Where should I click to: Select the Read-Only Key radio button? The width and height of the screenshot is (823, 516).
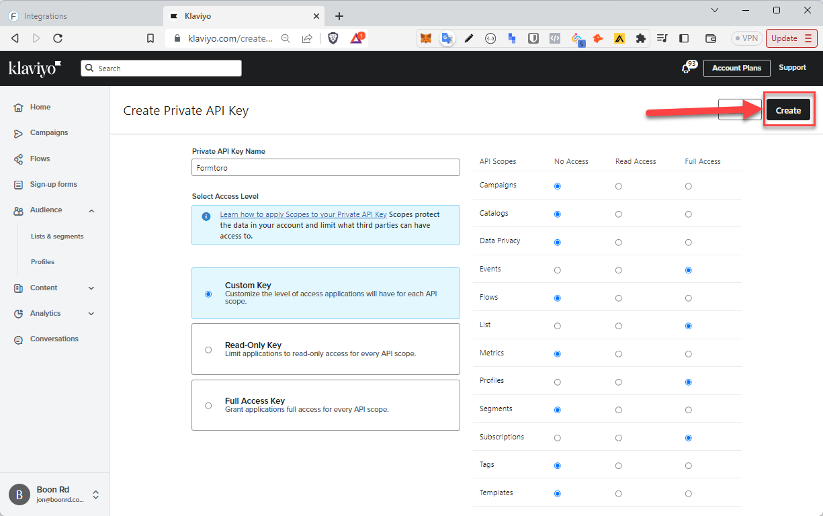pyautogui.click(x=208, y=349)
